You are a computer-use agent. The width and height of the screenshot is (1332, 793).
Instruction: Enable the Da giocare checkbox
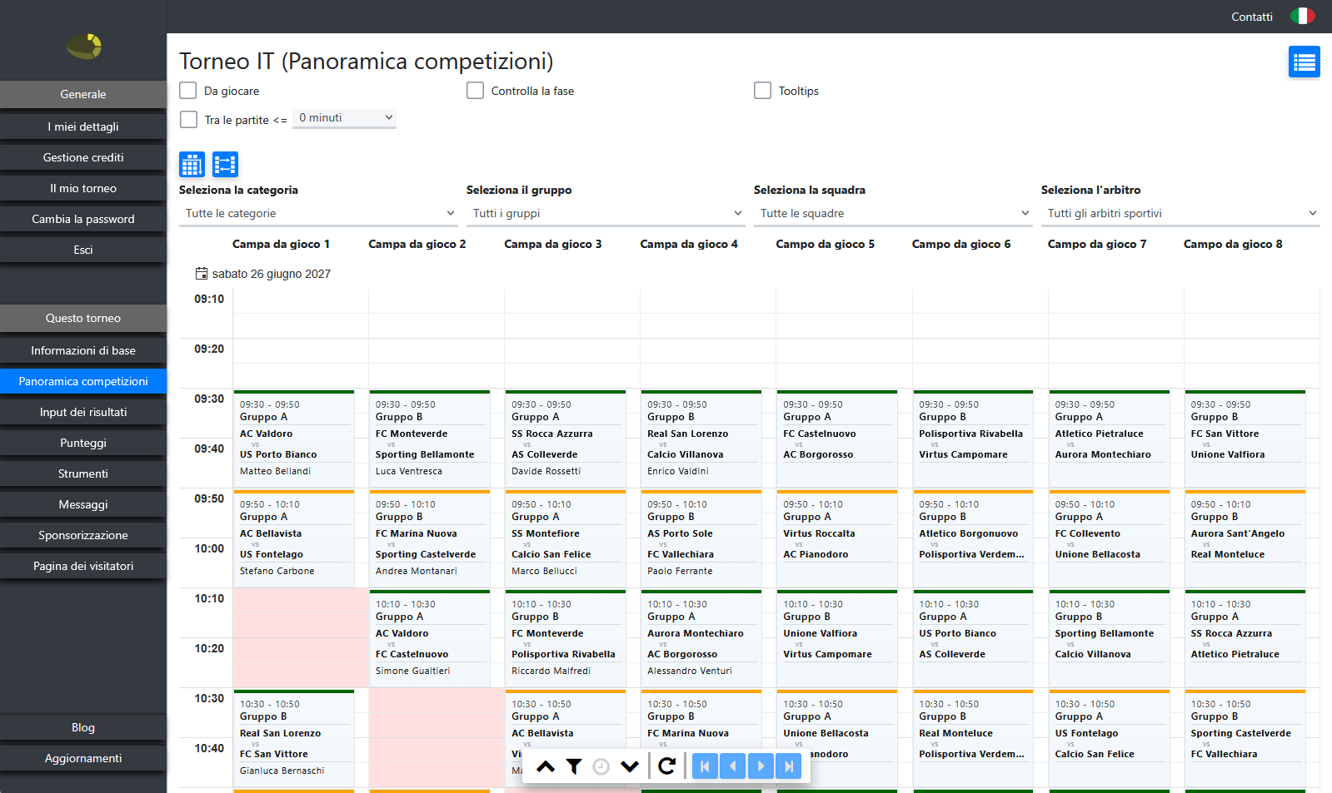pyautogui.click(x=188, y=91)
